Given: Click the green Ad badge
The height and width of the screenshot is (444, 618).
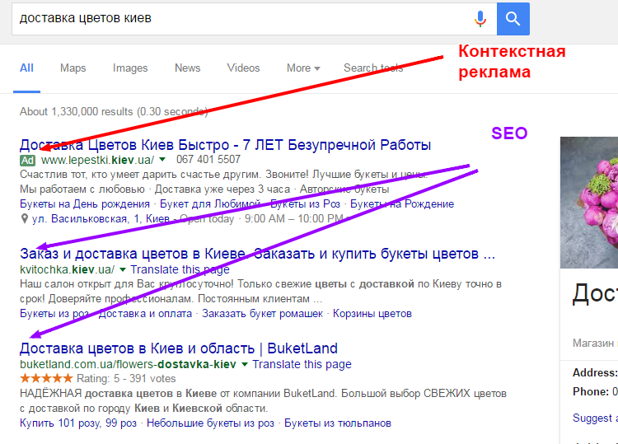Looking at the screenshot, I should click(x=27, y=161).
